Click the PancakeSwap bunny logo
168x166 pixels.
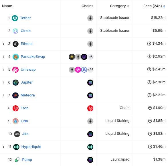click(16, 57)
